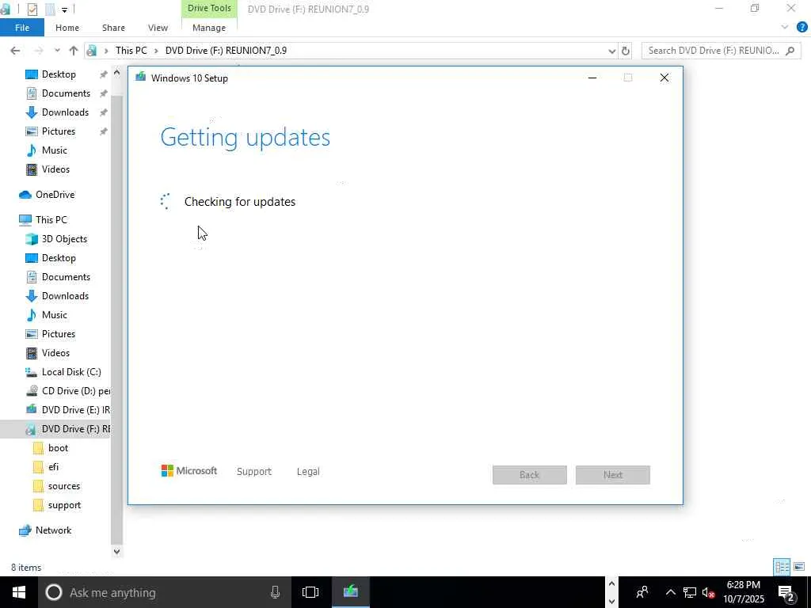Open the People icon in system tray
The height and width of the screenshot is (608, 811).
tap(642, 592)
